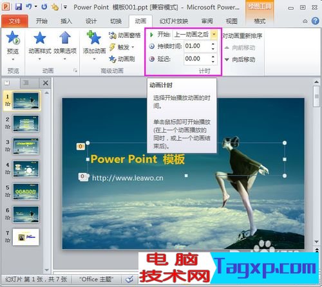Switch to the 幻灯片放映 tab
Image resolution: width=322 pixels, height=287 pixels.
[174, 21]
